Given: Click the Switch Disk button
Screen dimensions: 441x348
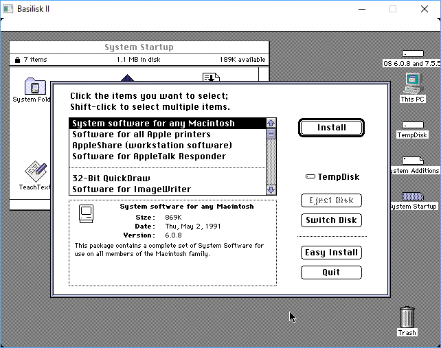Looking at the screenshot, I should pos(331,220).
